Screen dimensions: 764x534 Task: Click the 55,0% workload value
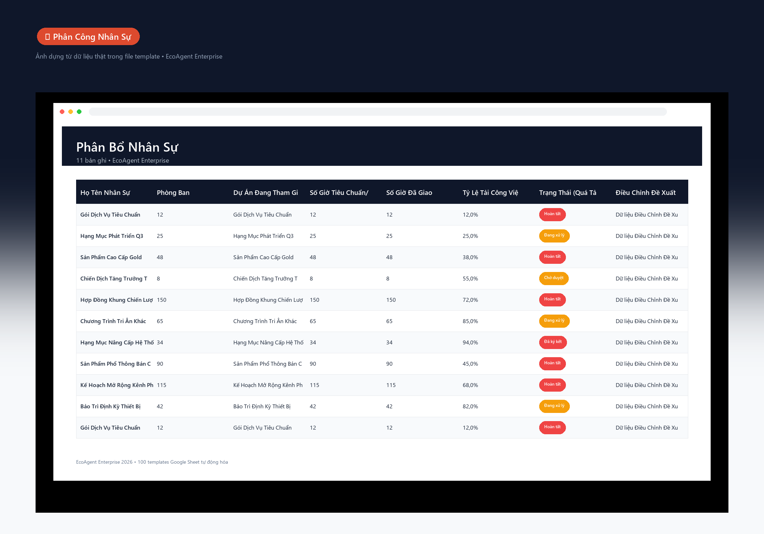pyautogui.click(x=470, y=279)
